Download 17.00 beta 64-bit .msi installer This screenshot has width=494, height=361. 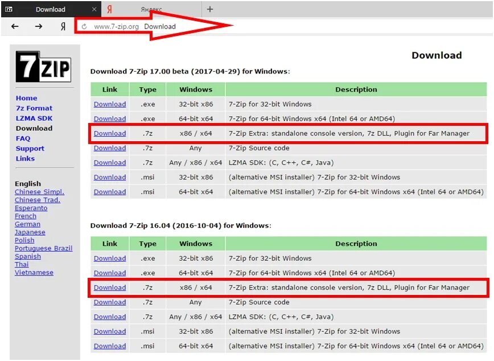tap(110, 192)
